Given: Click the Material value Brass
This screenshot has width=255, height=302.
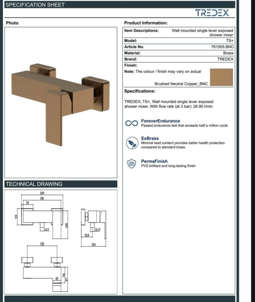Looking at the screenshot, I should click(x=228, y=53).
